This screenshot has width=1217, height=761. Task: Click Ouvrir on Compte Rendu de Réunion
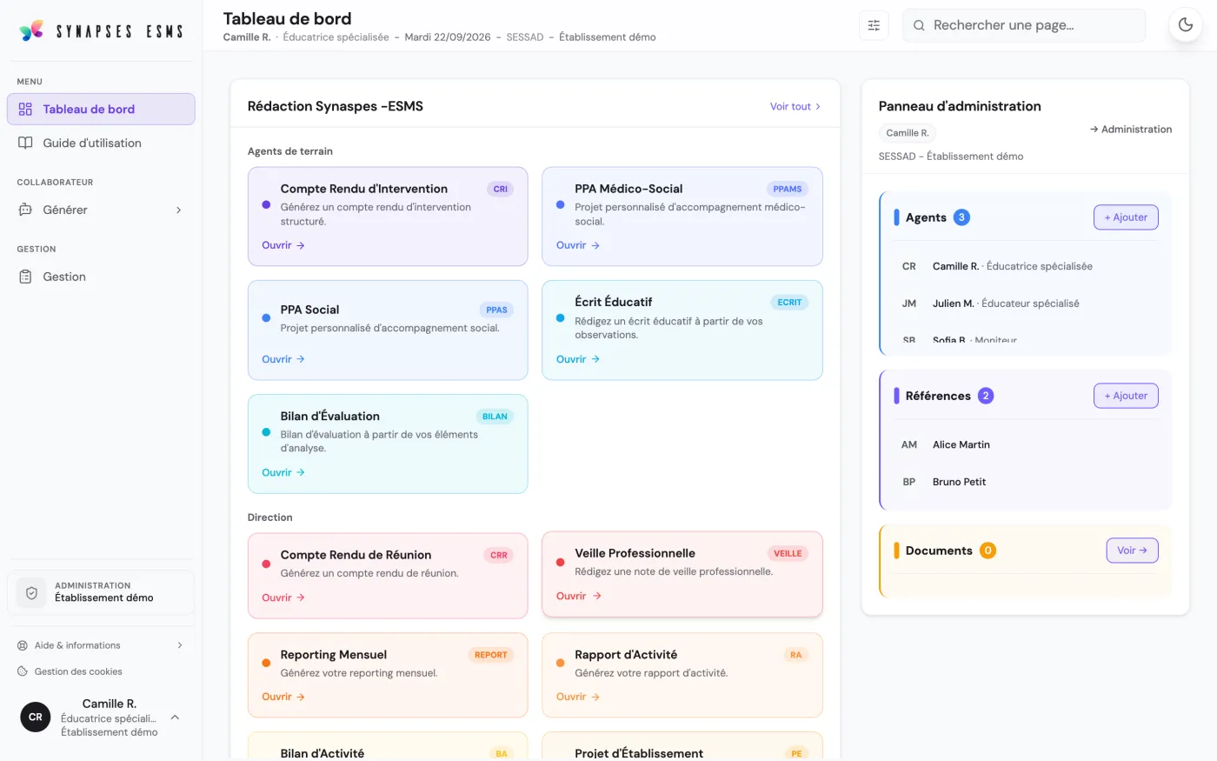pos(283,597)
